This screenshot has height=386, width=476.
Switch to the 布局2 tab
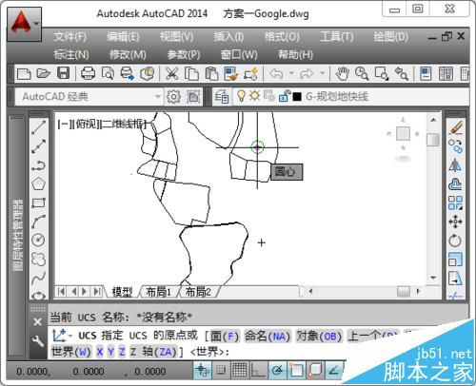tap(198, 292)
